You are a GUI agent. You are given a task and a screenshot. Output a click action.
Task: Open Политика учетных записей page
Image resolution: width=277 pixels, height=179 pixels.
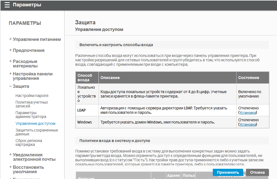coord(32,104)
